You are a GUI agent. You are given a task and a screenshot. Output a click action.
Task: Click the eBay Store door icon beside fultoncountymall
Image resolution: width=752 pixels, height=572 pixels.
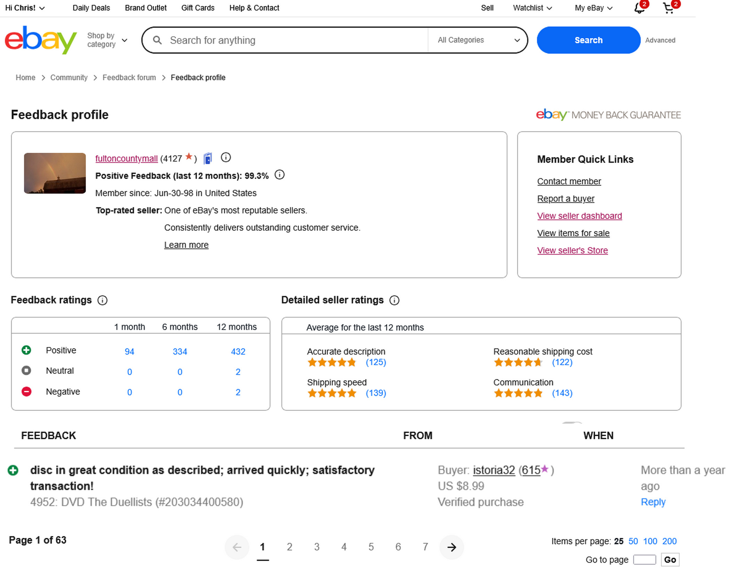point(208,158)
